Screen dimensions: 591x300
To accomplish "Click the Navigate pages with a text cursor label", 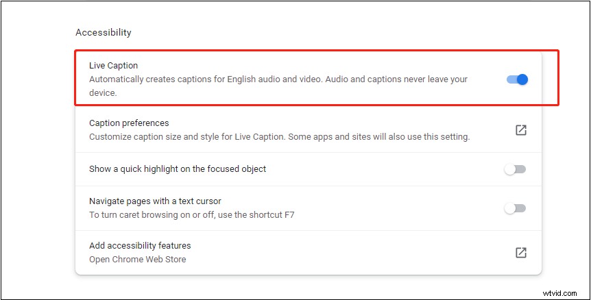I will coord(155,201).
